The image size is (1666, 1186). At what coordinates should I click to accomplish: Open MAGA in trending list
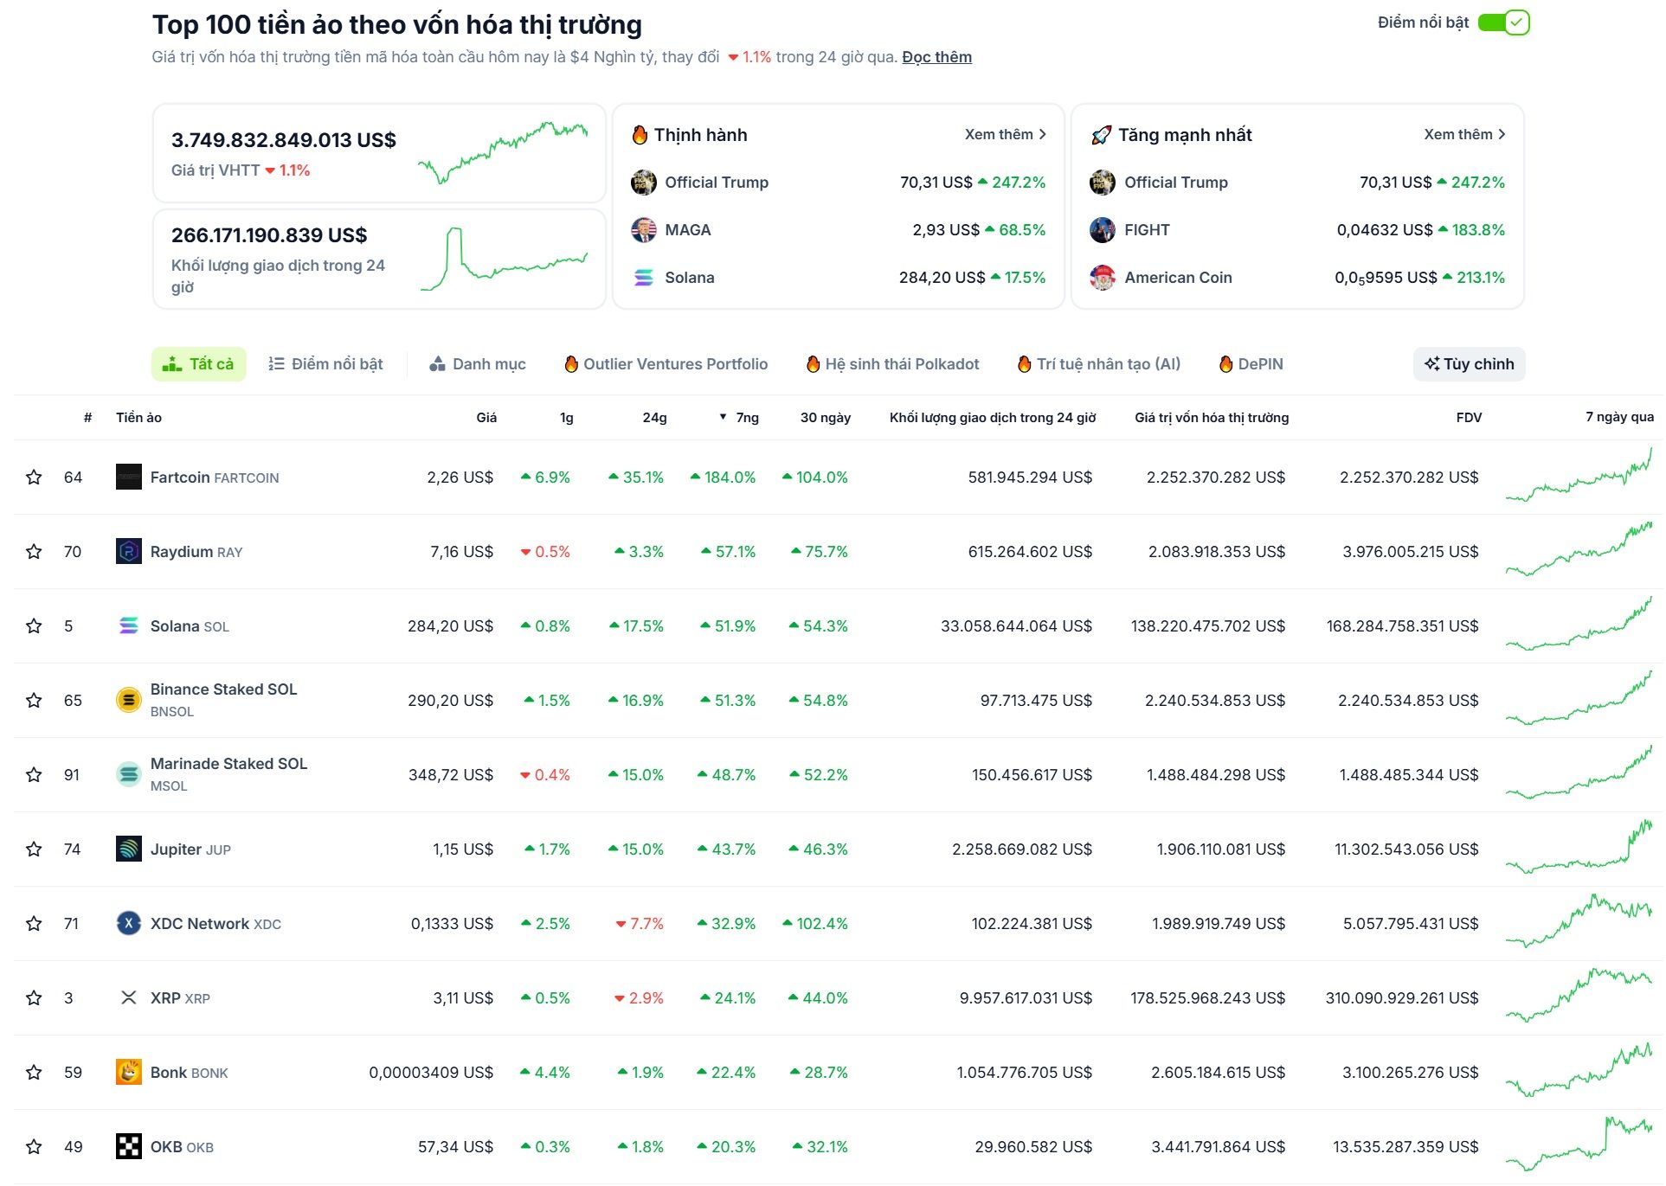tap(688, 230)
